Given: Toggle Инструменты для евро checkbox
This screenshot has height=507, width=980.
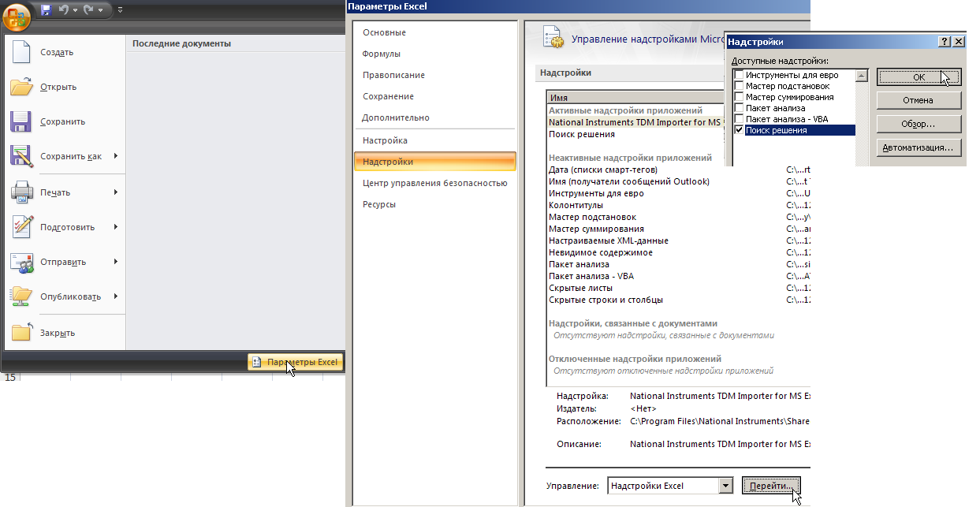Looking at the screenshot, I should coord(739,75).
